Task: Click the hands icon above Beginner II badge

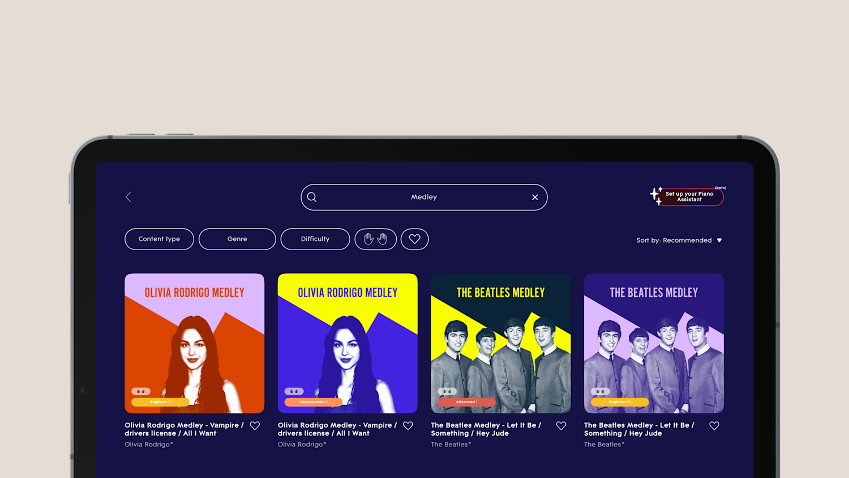Action: coord(141,391)
